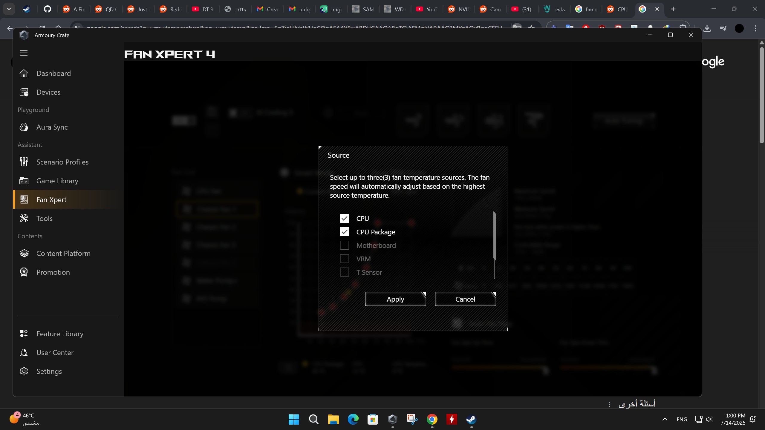
Task: Open Chrome media controls icon
Action: [723, 28]
